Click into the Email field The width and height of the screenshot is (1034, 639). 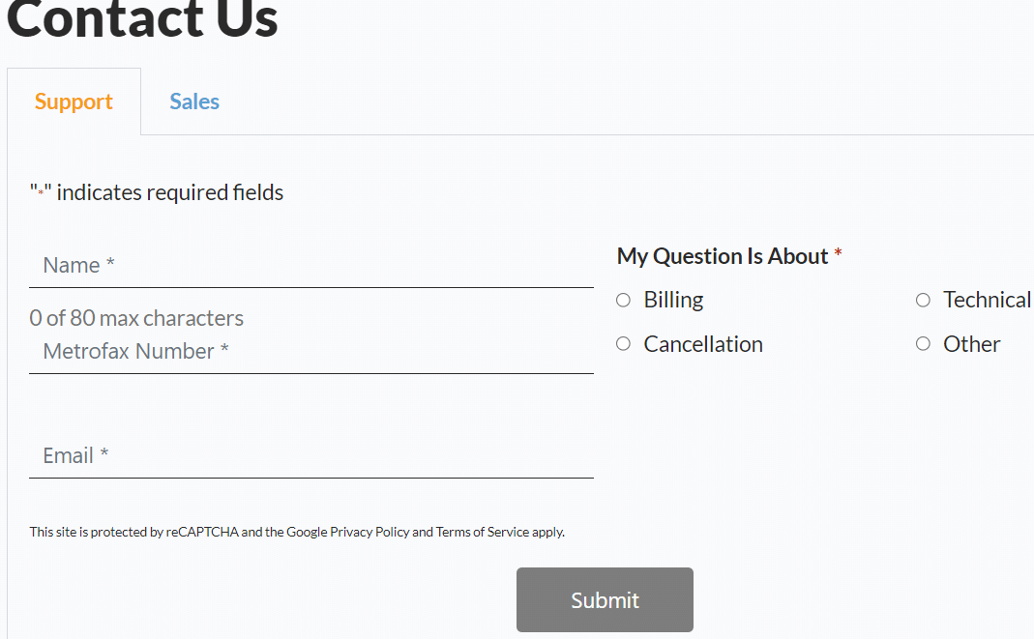(x=310, y=455)
